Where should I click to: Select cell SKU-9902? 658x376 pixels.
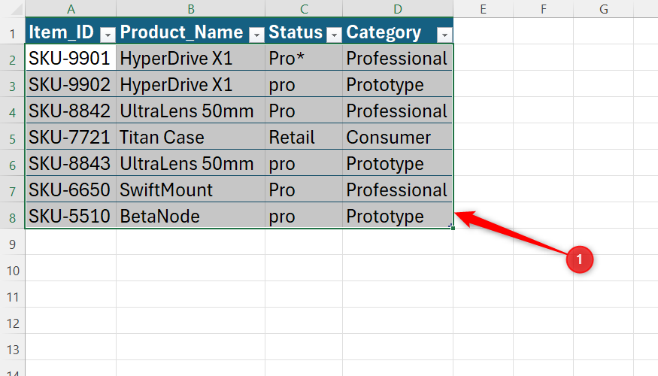71,84
